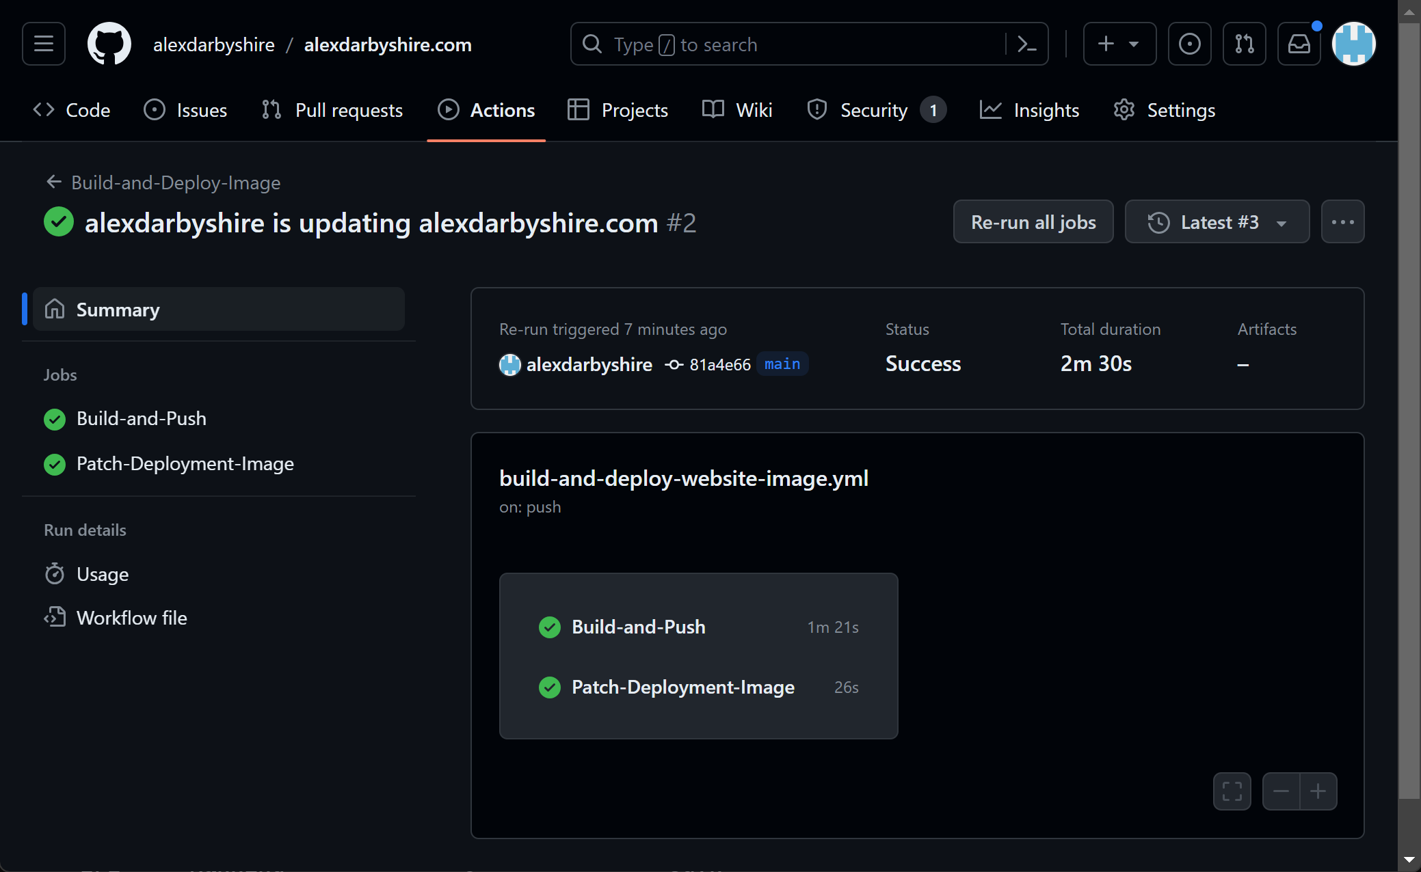Open the Pull requests shortcut icon in header

point(1245,44)
